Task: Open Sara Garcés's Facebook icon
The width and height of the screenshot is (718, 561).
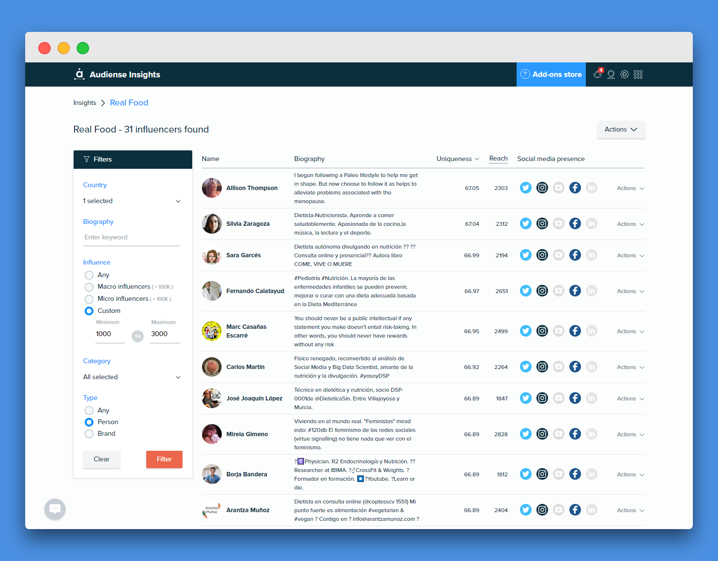Action: [575, 255]
